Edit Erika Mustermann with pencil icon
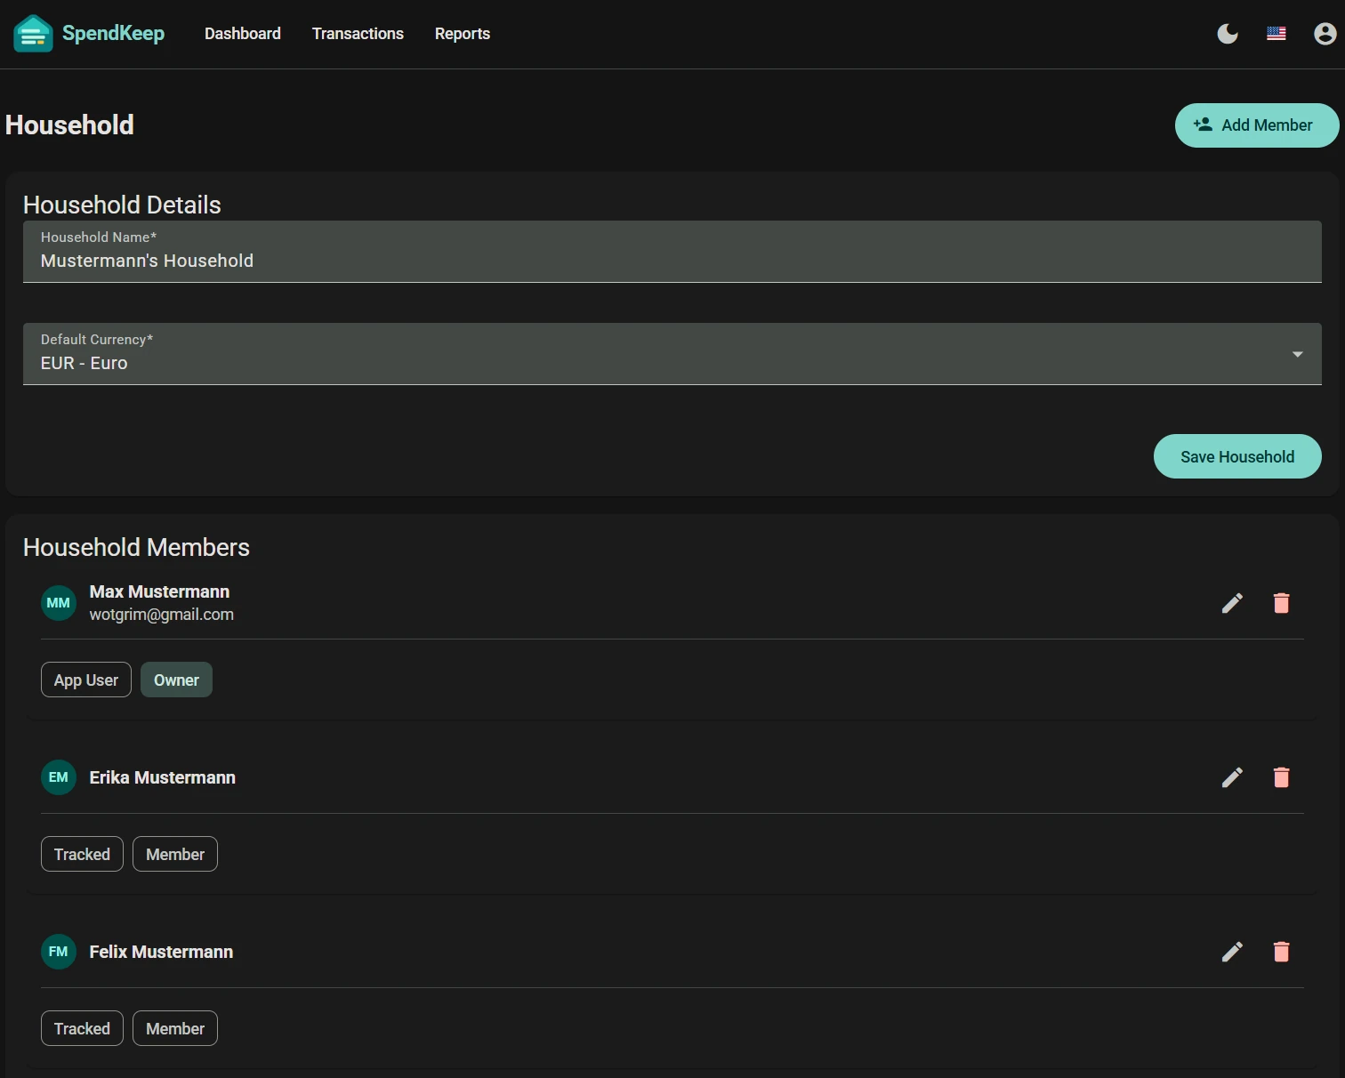1345x1078 pixels. pyautogui.click(x=1232, y=777)
